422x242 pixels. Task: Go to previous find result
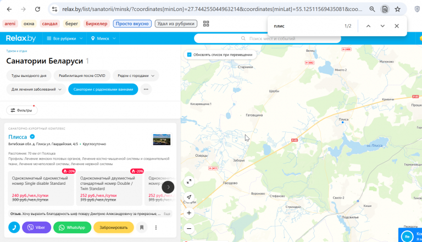[369, 26]
